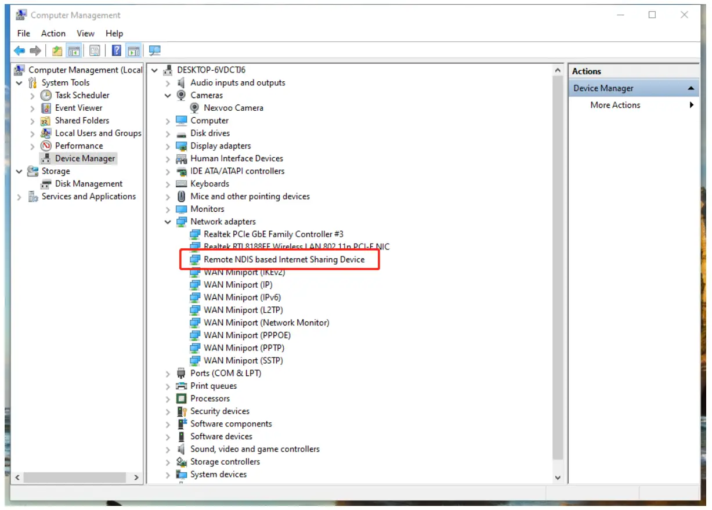Click the Disk Management icon under Storage
Screen dimensions: 712x510
tap(46, 184)
